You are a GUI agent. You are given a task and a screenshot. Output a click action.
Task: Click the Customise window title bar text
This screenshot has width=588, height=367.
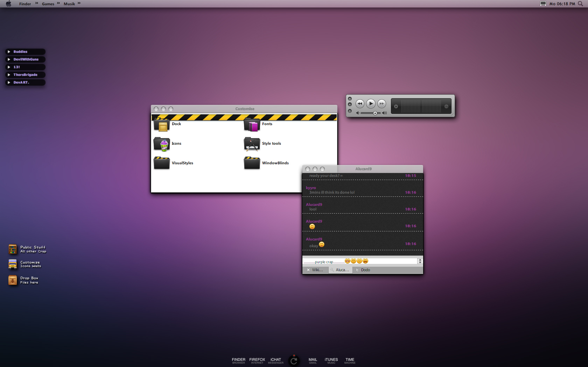[245, 109]
